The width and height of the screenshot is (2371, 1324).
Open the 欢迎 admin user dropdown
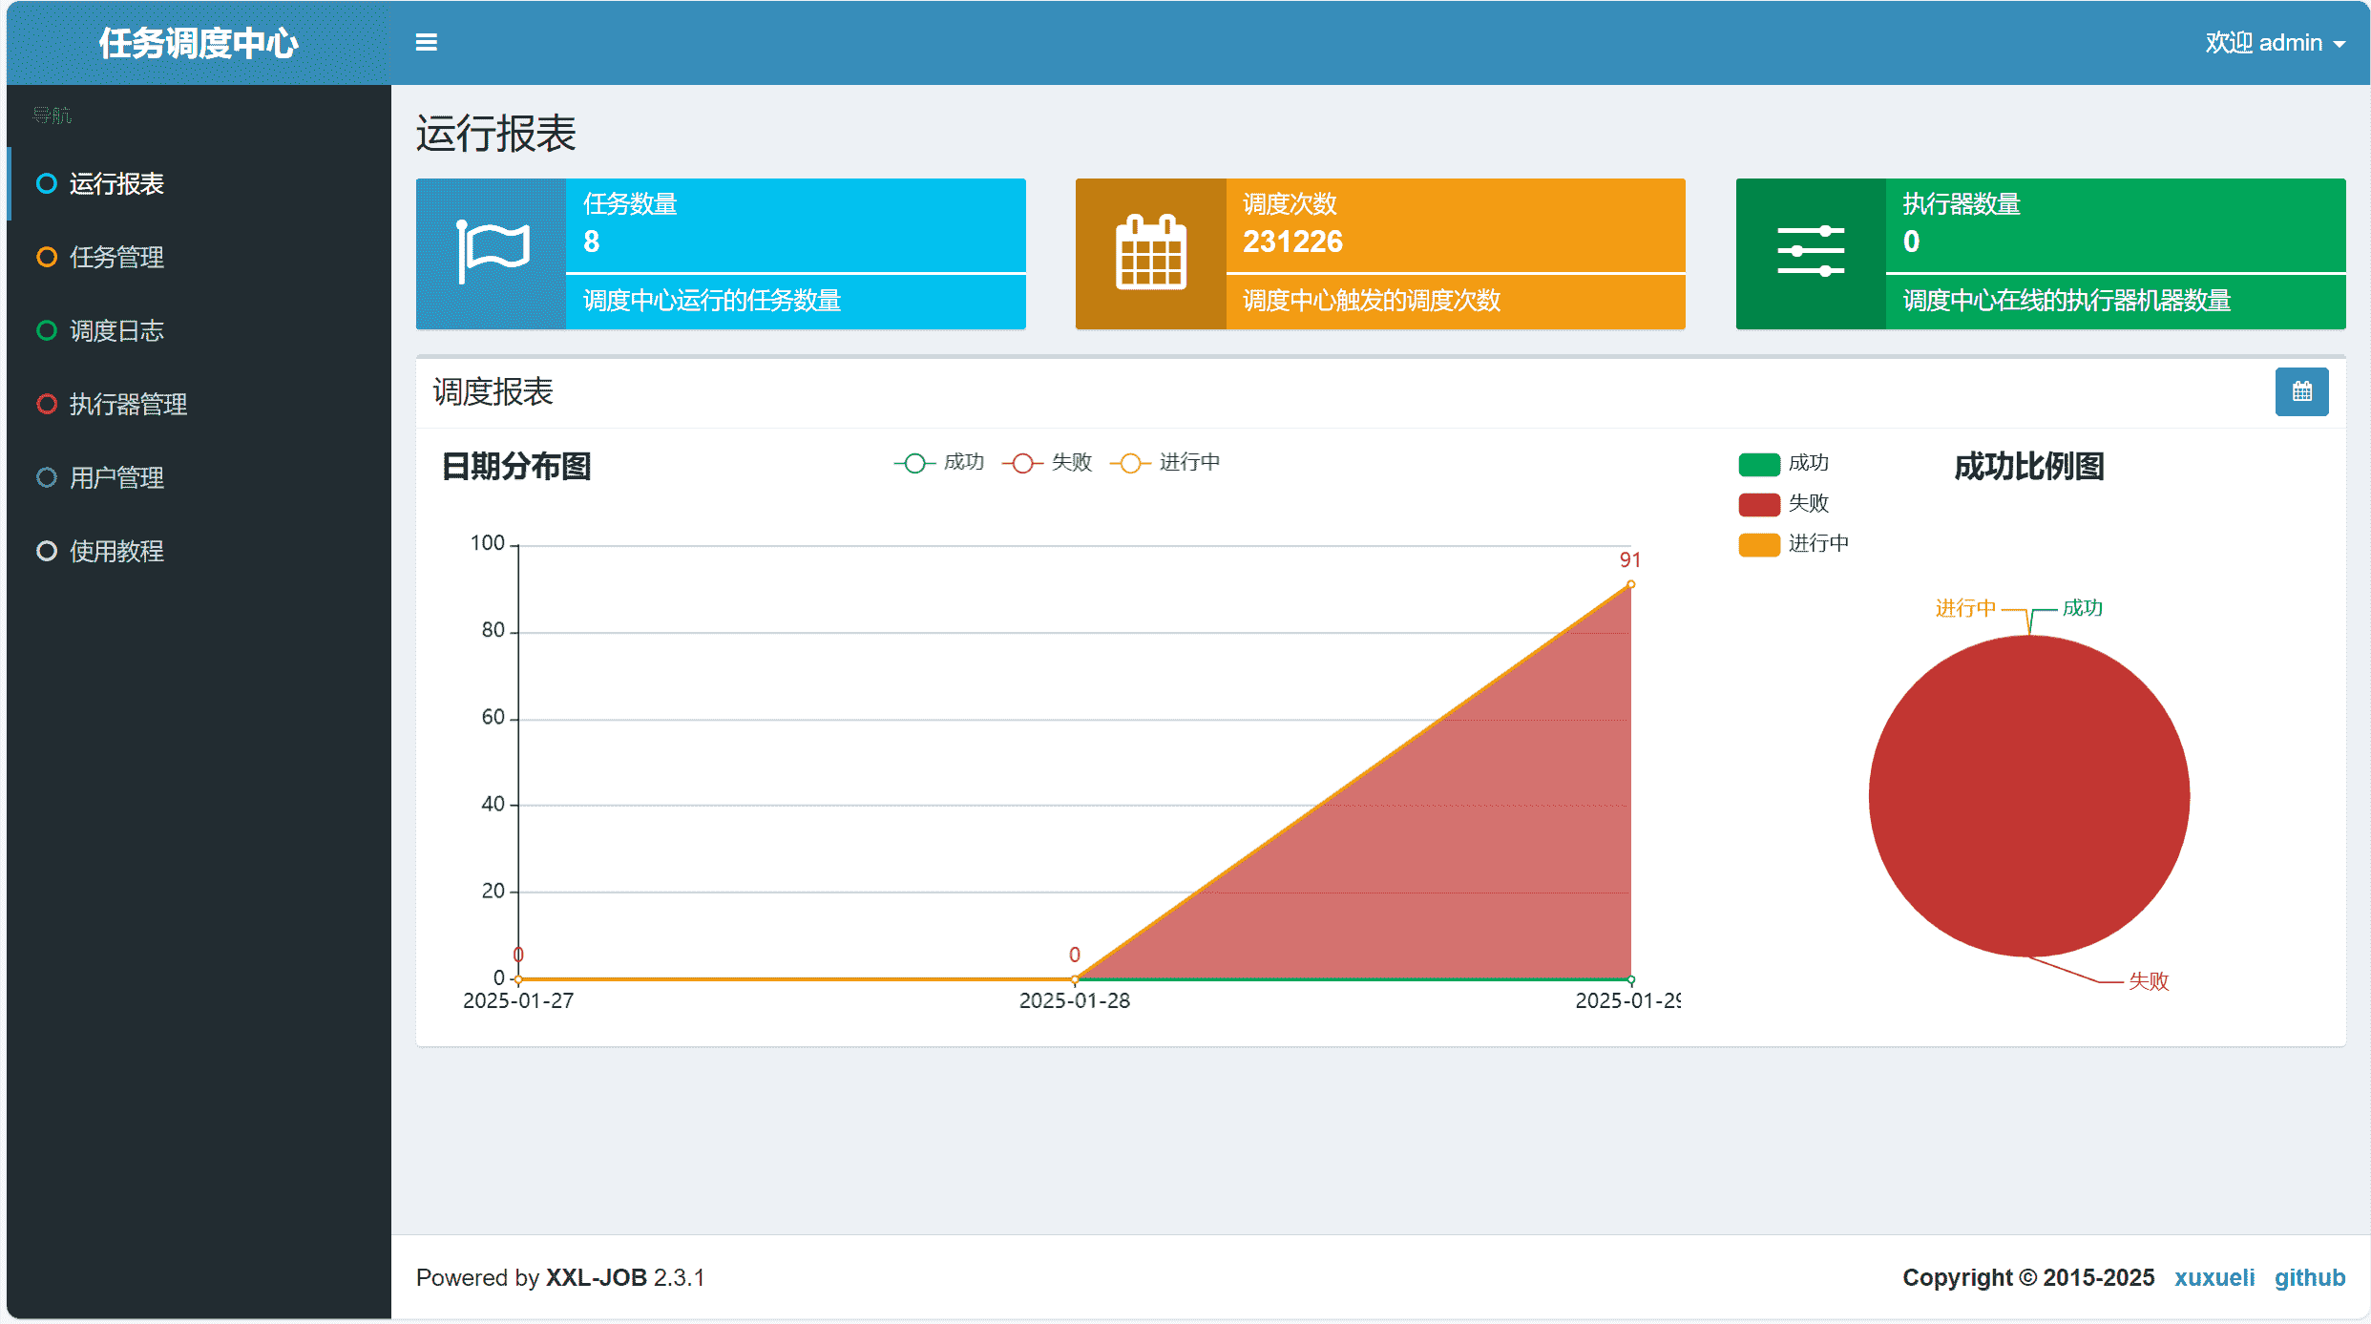[2274, 43]
